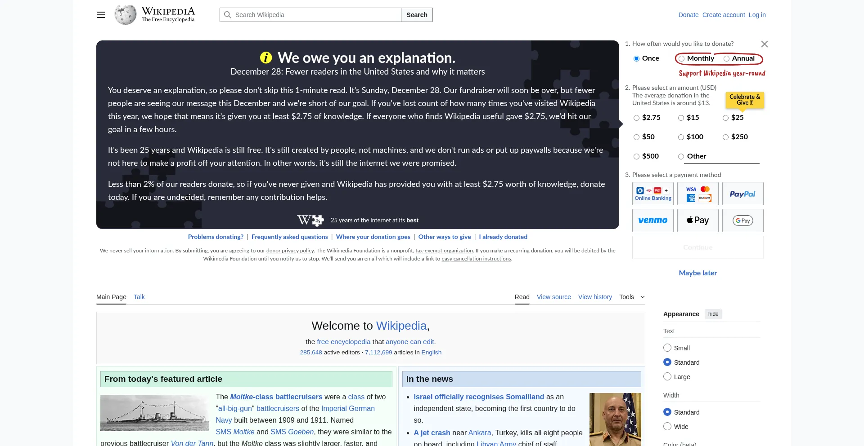Open the View history tab
The image size is (864, 446).
point(595,297)
